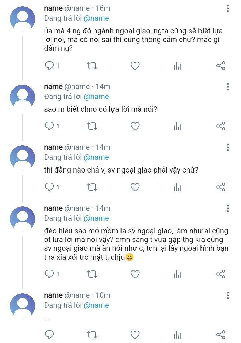
Task: Retweet the 16m tweet about ngành ngoại giao
Action: click(92, 66)
